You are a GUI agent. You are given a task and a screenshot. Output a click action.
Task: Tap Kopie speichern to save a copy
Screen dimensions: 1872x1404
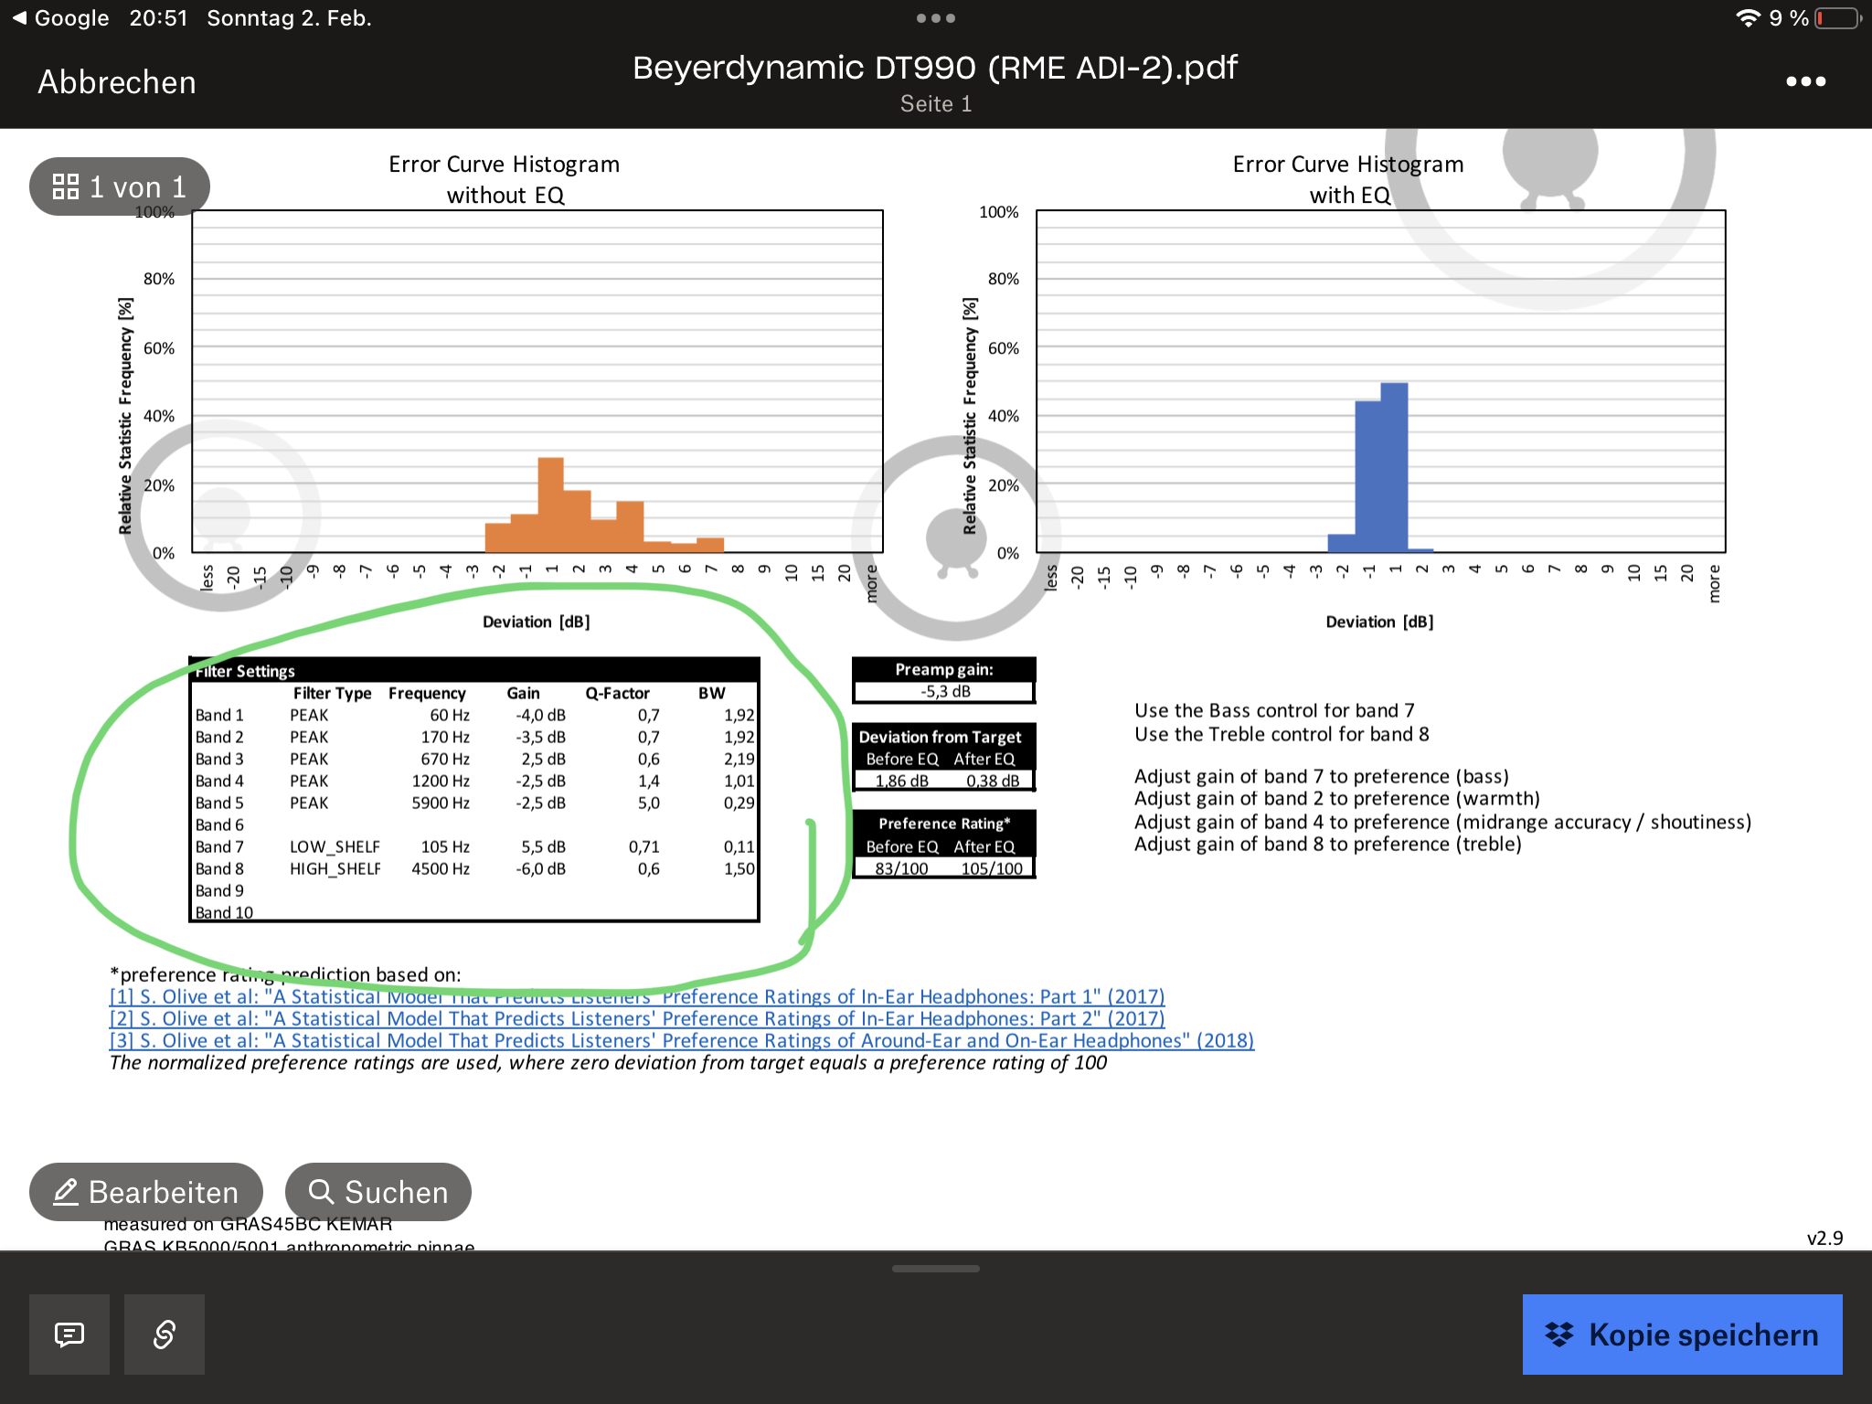(x=1682, y=1335)
